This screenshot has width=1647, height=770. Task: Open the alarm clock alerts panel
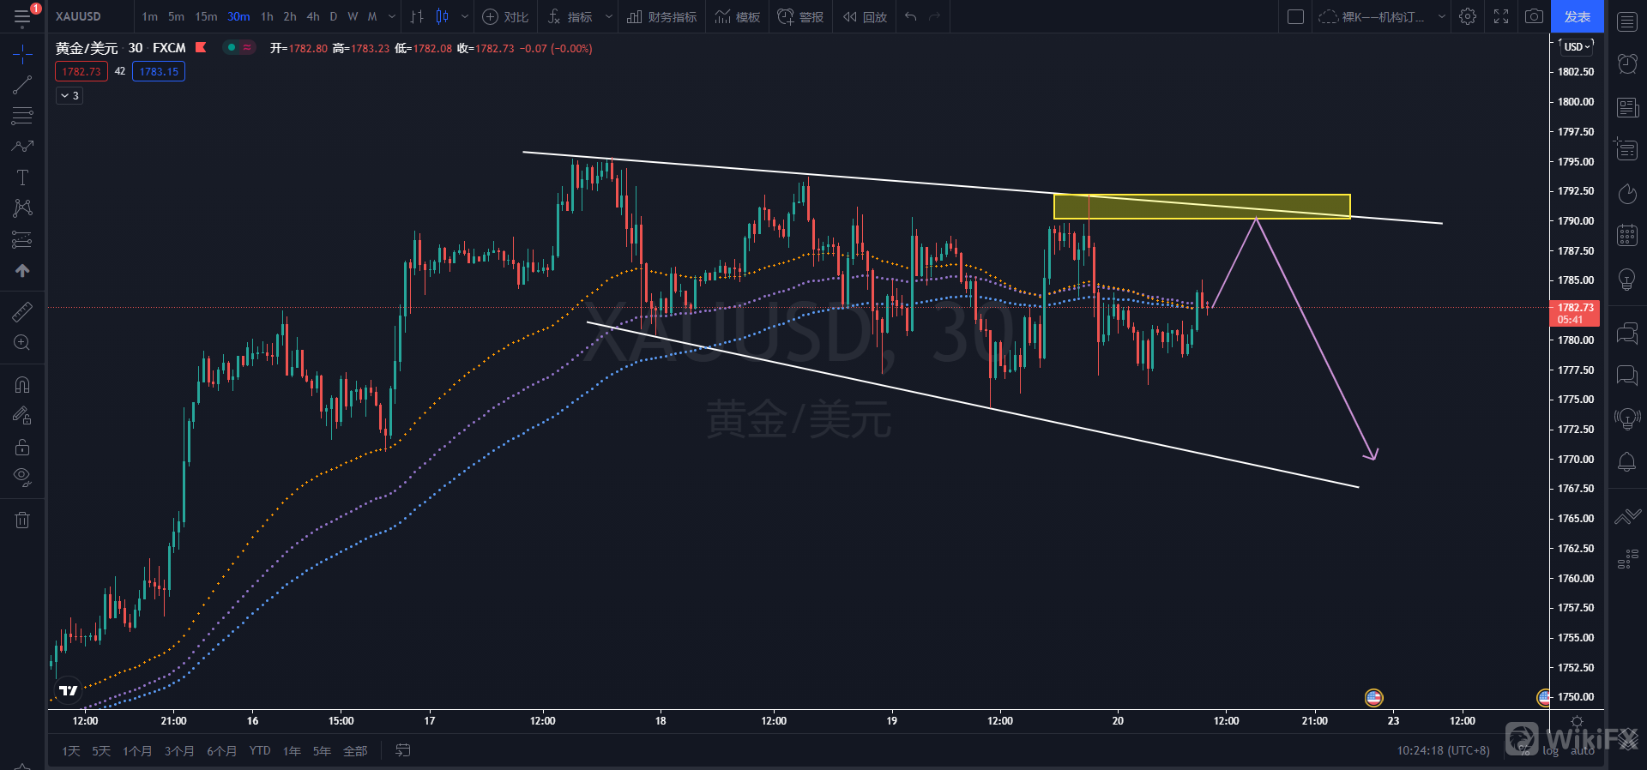tap(1626, 63)
